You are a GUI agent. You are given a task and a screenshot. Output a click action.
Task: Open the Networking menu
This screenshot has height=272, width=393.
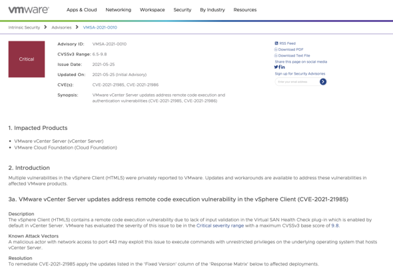pos(119,10)
